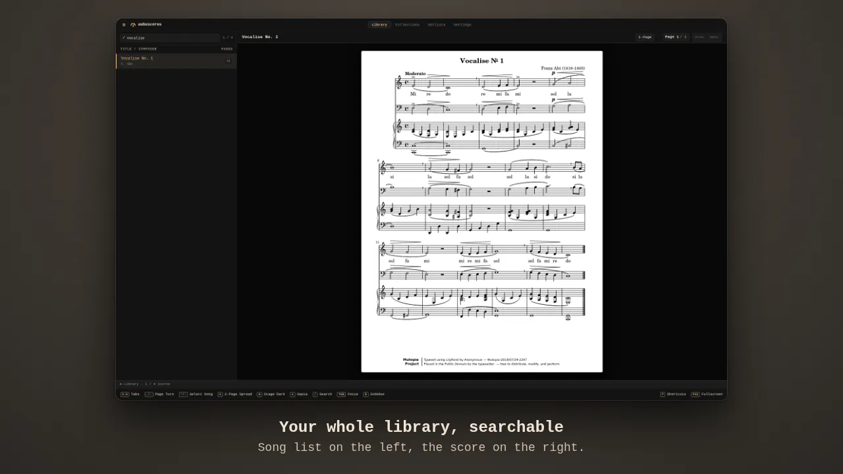Click the Title / Composer column header
Screen dimensions: 843x474
click(x=138, y=49)
